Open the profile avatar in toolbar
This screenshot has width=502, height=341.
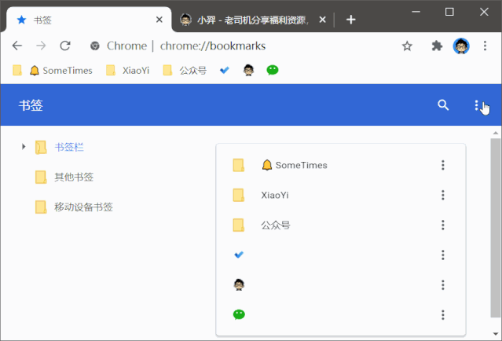click(461, 46)
